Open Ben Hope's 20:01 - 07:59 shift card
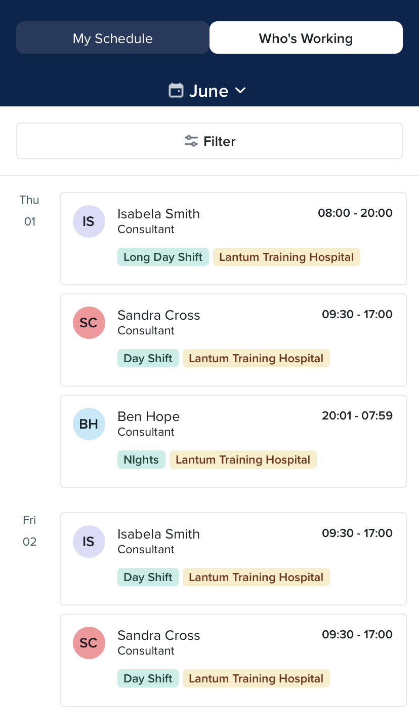This screenshot has height=726, width=419. coord(233,441)
